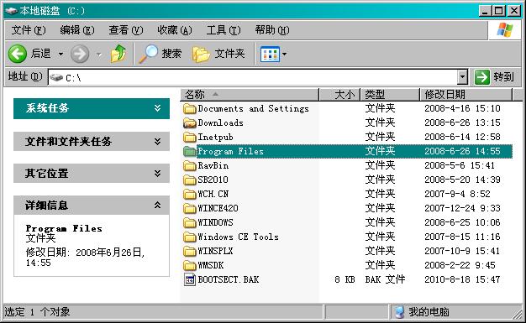Sort by the 大小 column header
The width and height of the screenshot is (526, 323).
(x=339, y=95)
